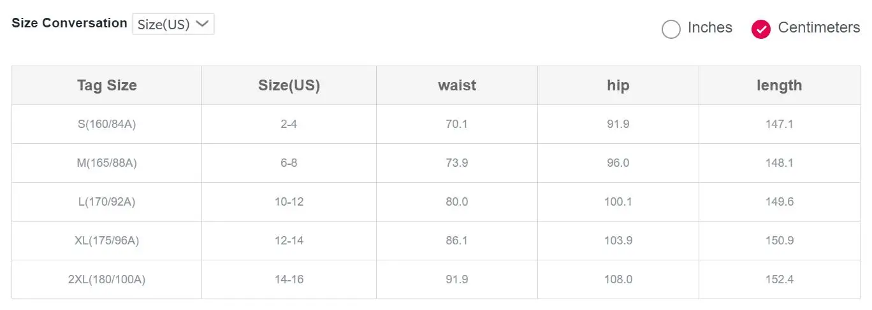
Task: Click the 10-12 US size cell
Action: tap(289, 202)
